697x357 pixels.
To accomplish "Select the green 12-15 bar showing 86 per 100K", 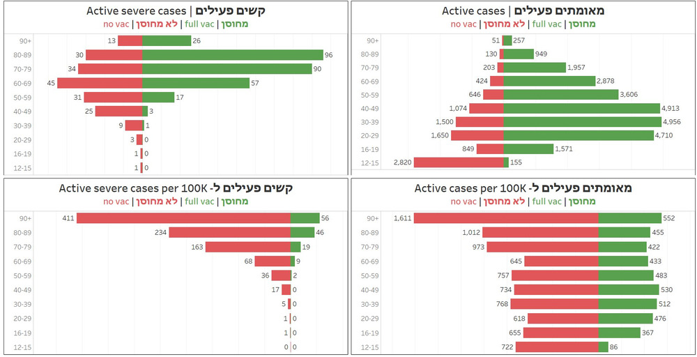I will point(603,347).
